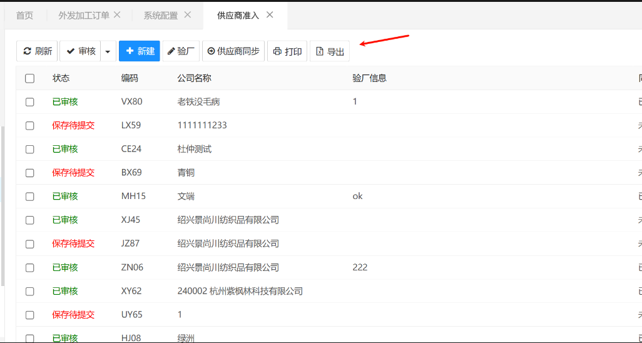Click the blue 新建 plus button

[x=140, y=51]
